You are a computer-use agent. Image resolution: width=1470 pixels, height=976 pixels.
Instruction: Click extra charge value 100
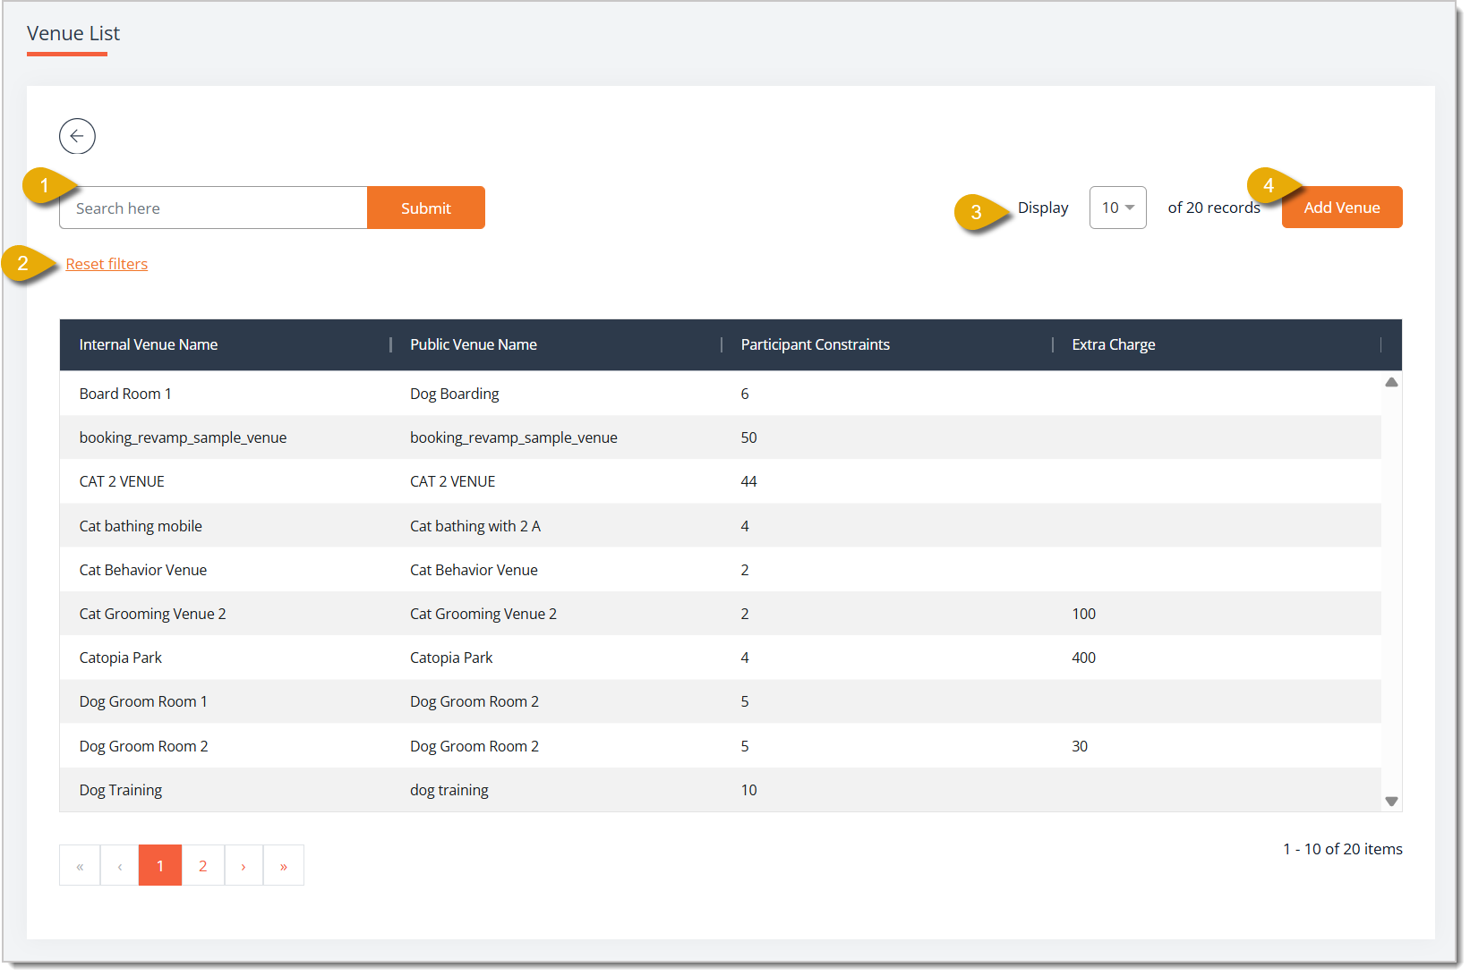(1084, 614)
